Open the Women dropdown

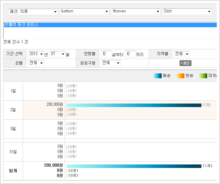pos(136,11)
